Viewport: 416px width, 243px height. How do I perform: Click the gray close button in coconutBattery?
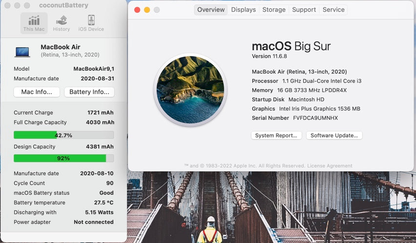pyautogui.click(x=6, y=5)
